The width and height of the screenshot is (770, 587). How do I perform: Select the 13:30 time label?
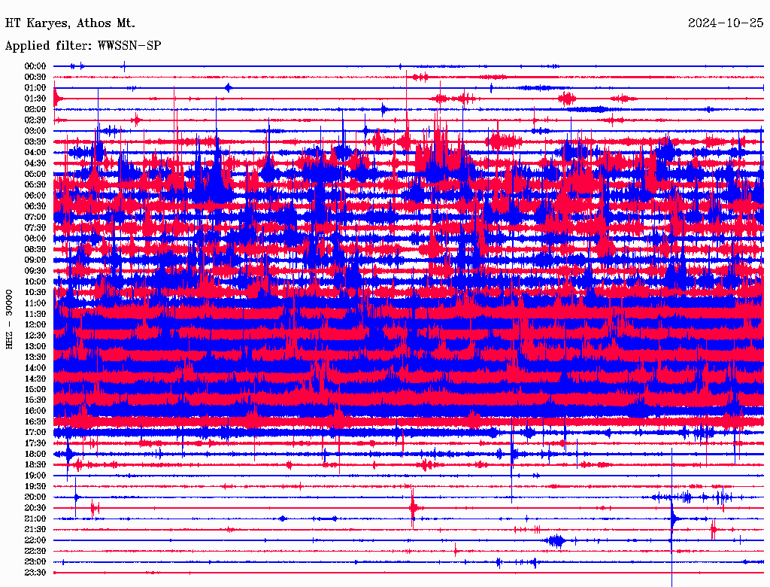pyautogui.click(x=35, y=357)
